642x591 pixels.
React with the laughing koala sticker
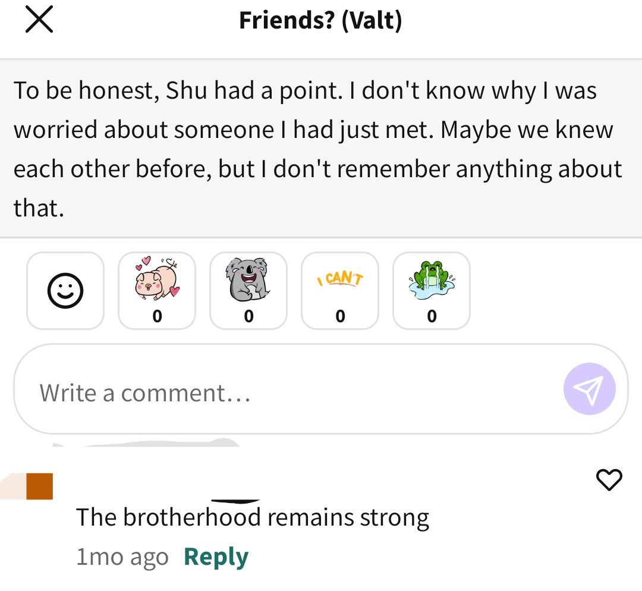coord(248,290)
